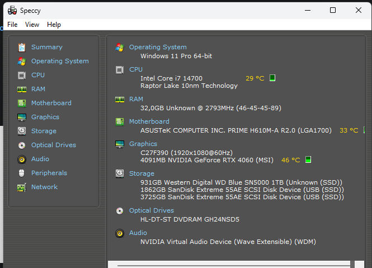
Task: Open the Motherboard heading link in summary
Action: point(149,121)
